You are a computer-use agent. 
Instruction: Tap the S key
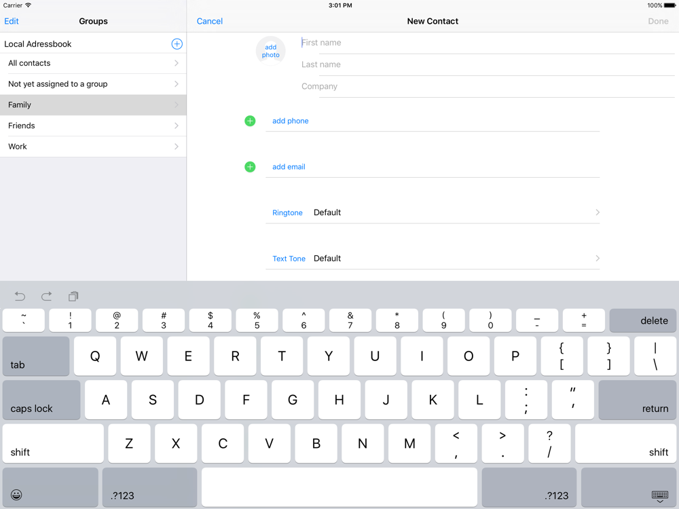152,400
